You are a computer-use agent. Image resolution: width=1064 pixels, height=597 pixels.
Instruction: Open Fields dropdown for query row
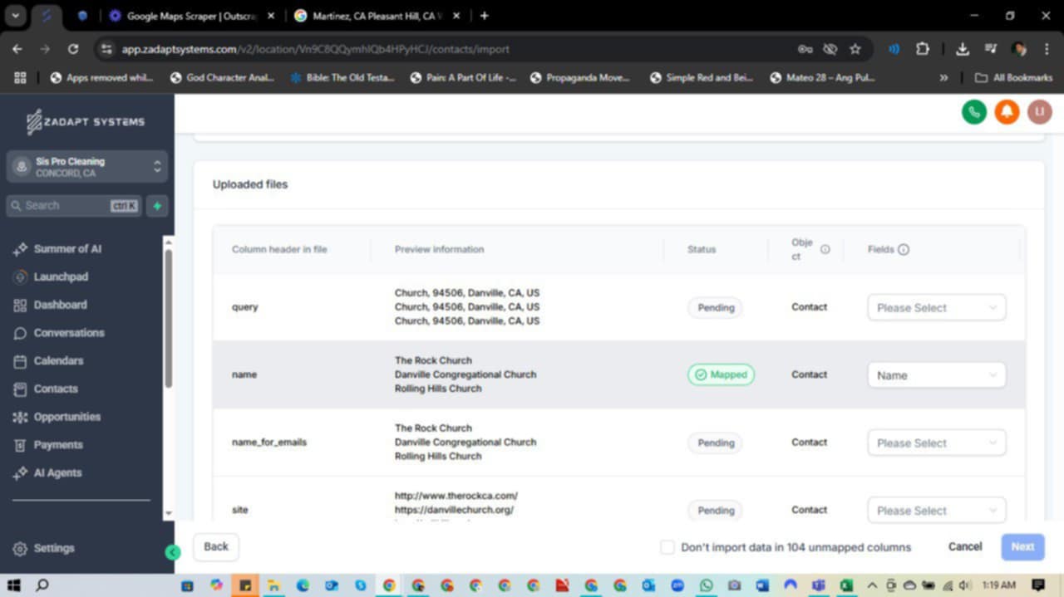click(x=936, y=307)
